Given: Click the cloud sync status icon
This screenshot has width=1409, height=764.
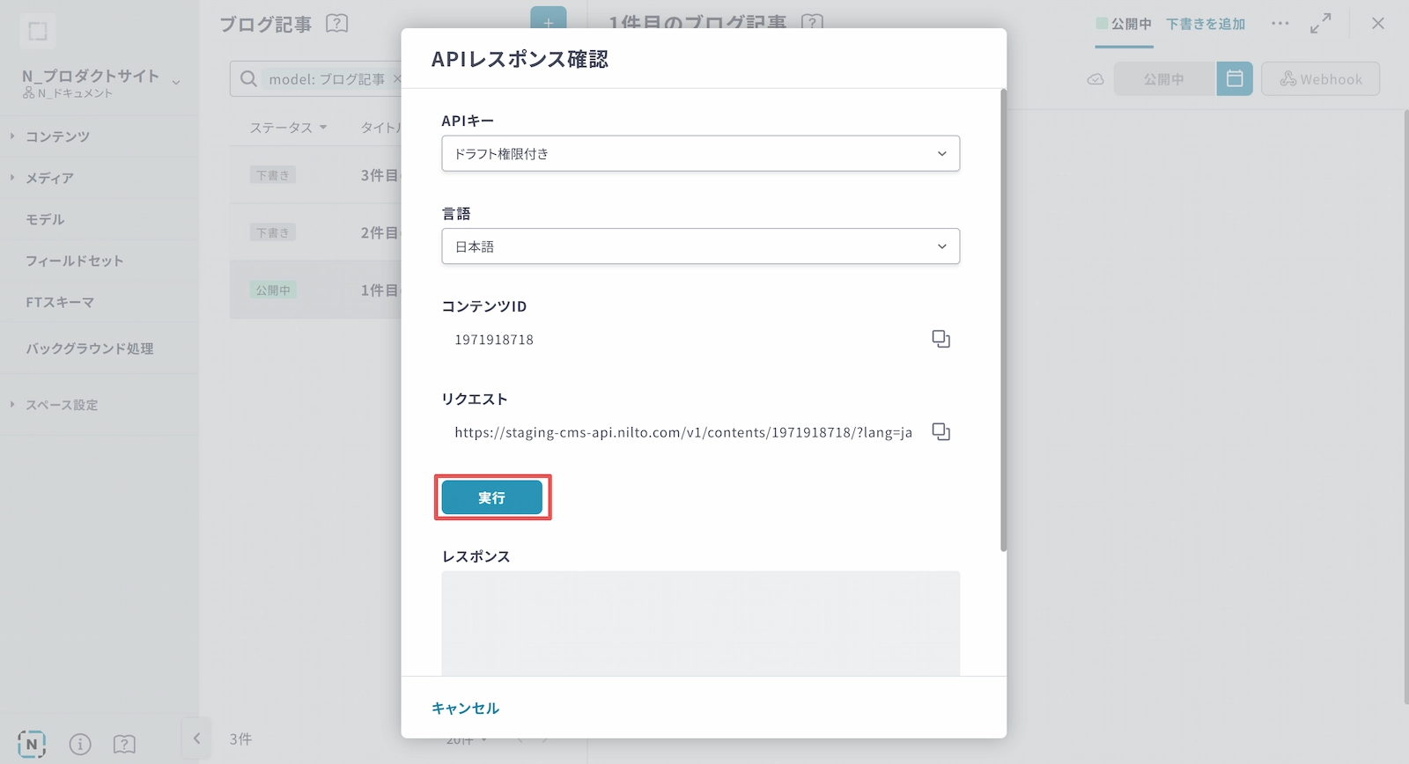Looking at the screenshot, I should coord(1095,79).
